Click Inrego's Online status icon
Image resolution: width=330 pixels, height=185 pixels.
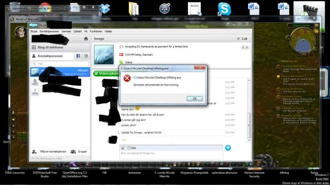(x=121, y=62)
